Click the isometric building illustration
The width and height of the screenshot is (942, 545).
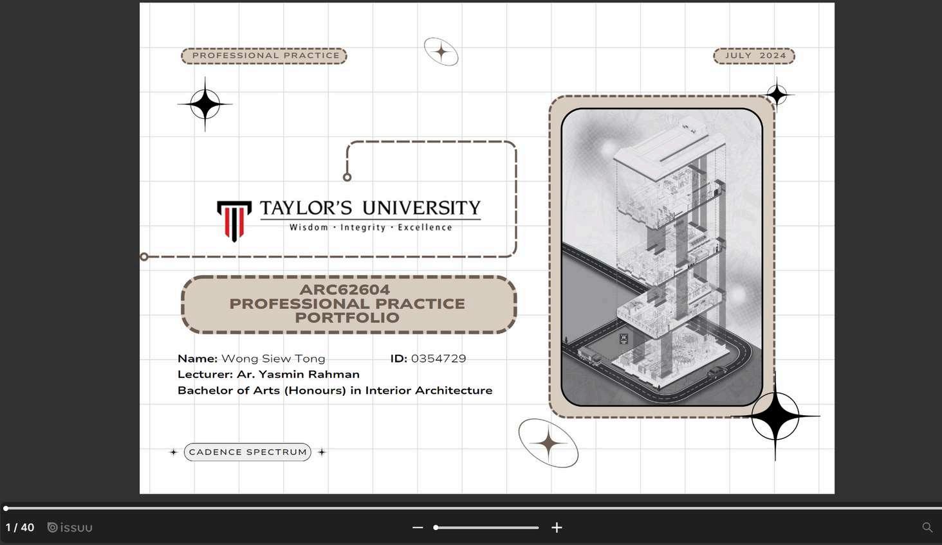click(662, 257)
